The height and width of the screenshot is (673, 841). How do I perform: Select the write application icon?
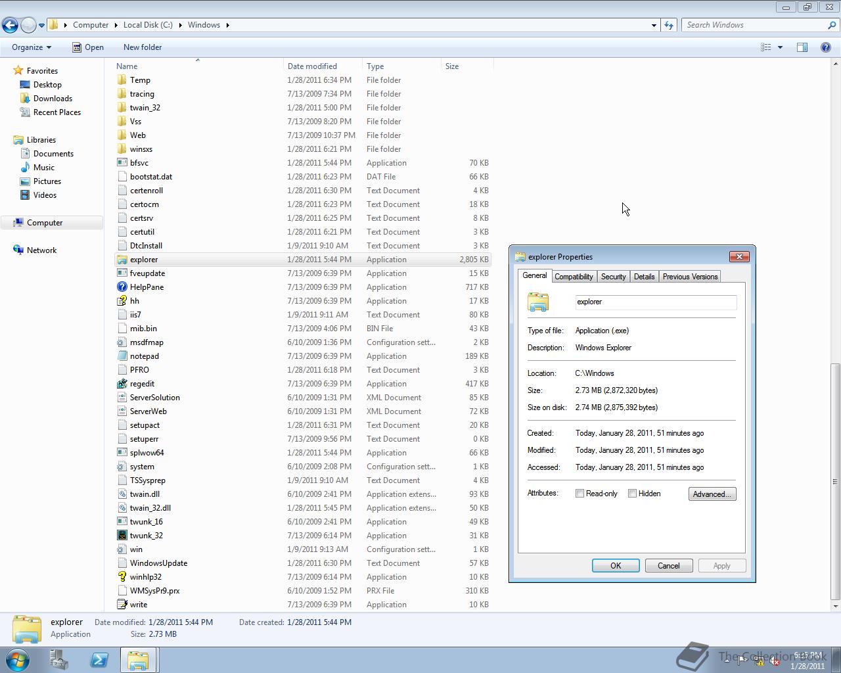point(122,605)
